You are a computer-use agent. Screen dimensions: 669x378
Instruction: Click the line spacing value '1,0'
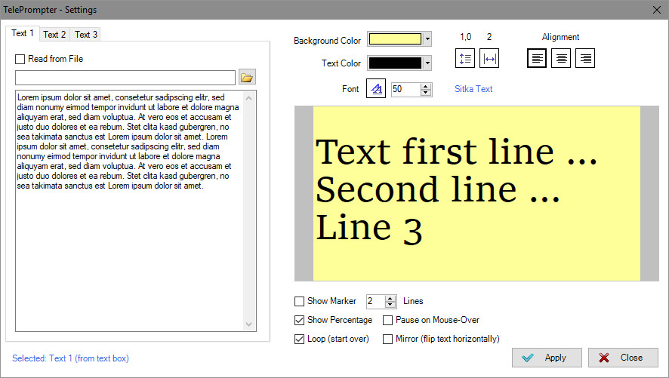click(465, 37)
